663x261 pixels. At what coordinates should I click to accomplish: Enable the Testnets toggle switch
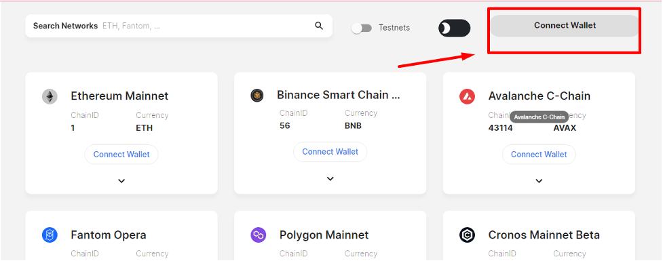pos(362,28)
